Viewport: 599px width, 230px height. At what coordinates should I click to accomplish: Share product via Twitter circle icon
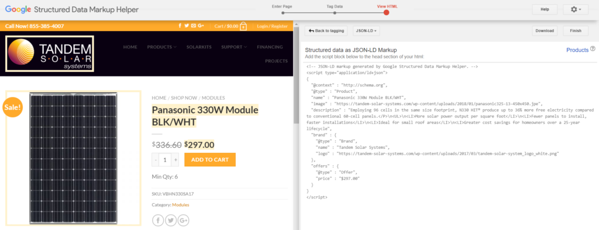171,221
